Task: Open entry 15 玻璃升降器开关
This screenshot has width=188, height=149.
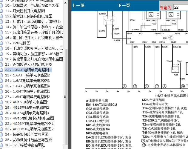Action: pos(34,32)
